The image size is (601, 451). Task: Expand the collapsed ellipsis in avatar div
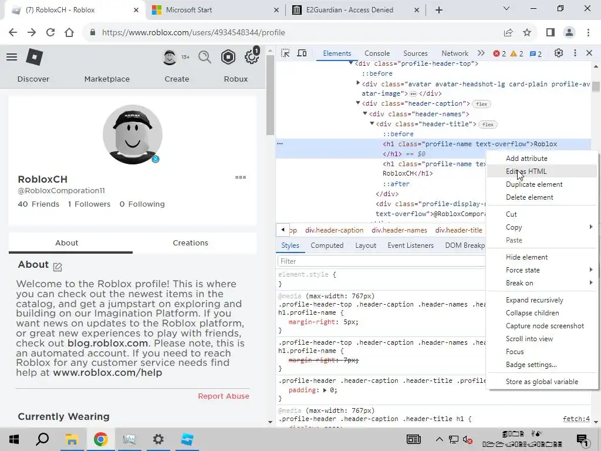(413, 93)
